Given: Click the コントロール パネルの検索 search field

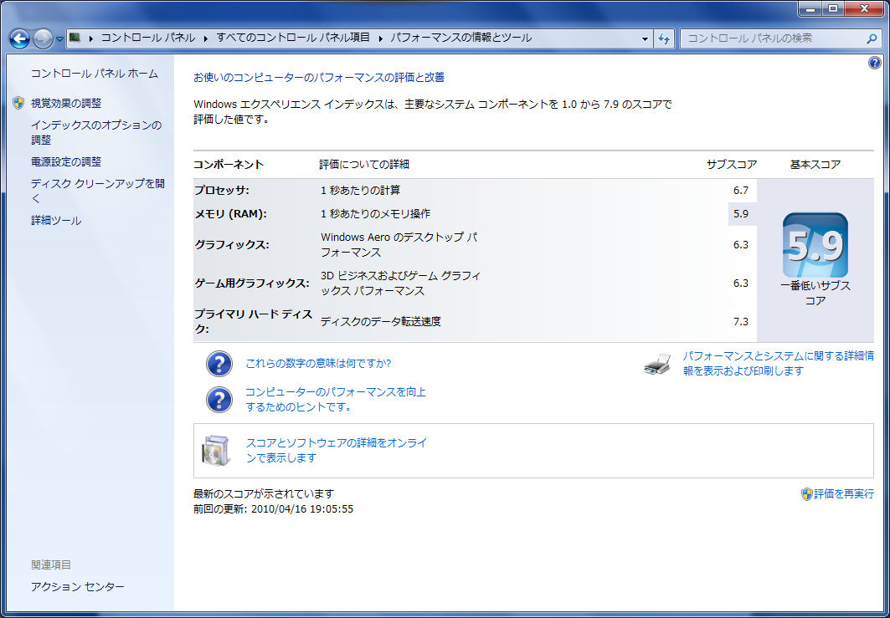Looking at the screenshot, I should [x=770, y=38].
